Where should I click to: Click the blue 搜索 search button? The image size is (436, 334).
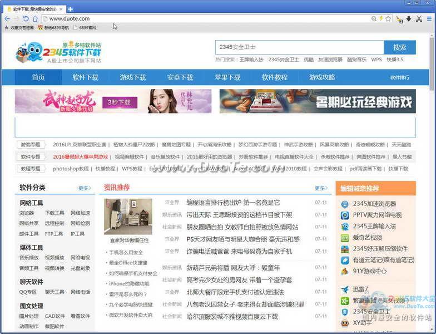coord(399,47)
